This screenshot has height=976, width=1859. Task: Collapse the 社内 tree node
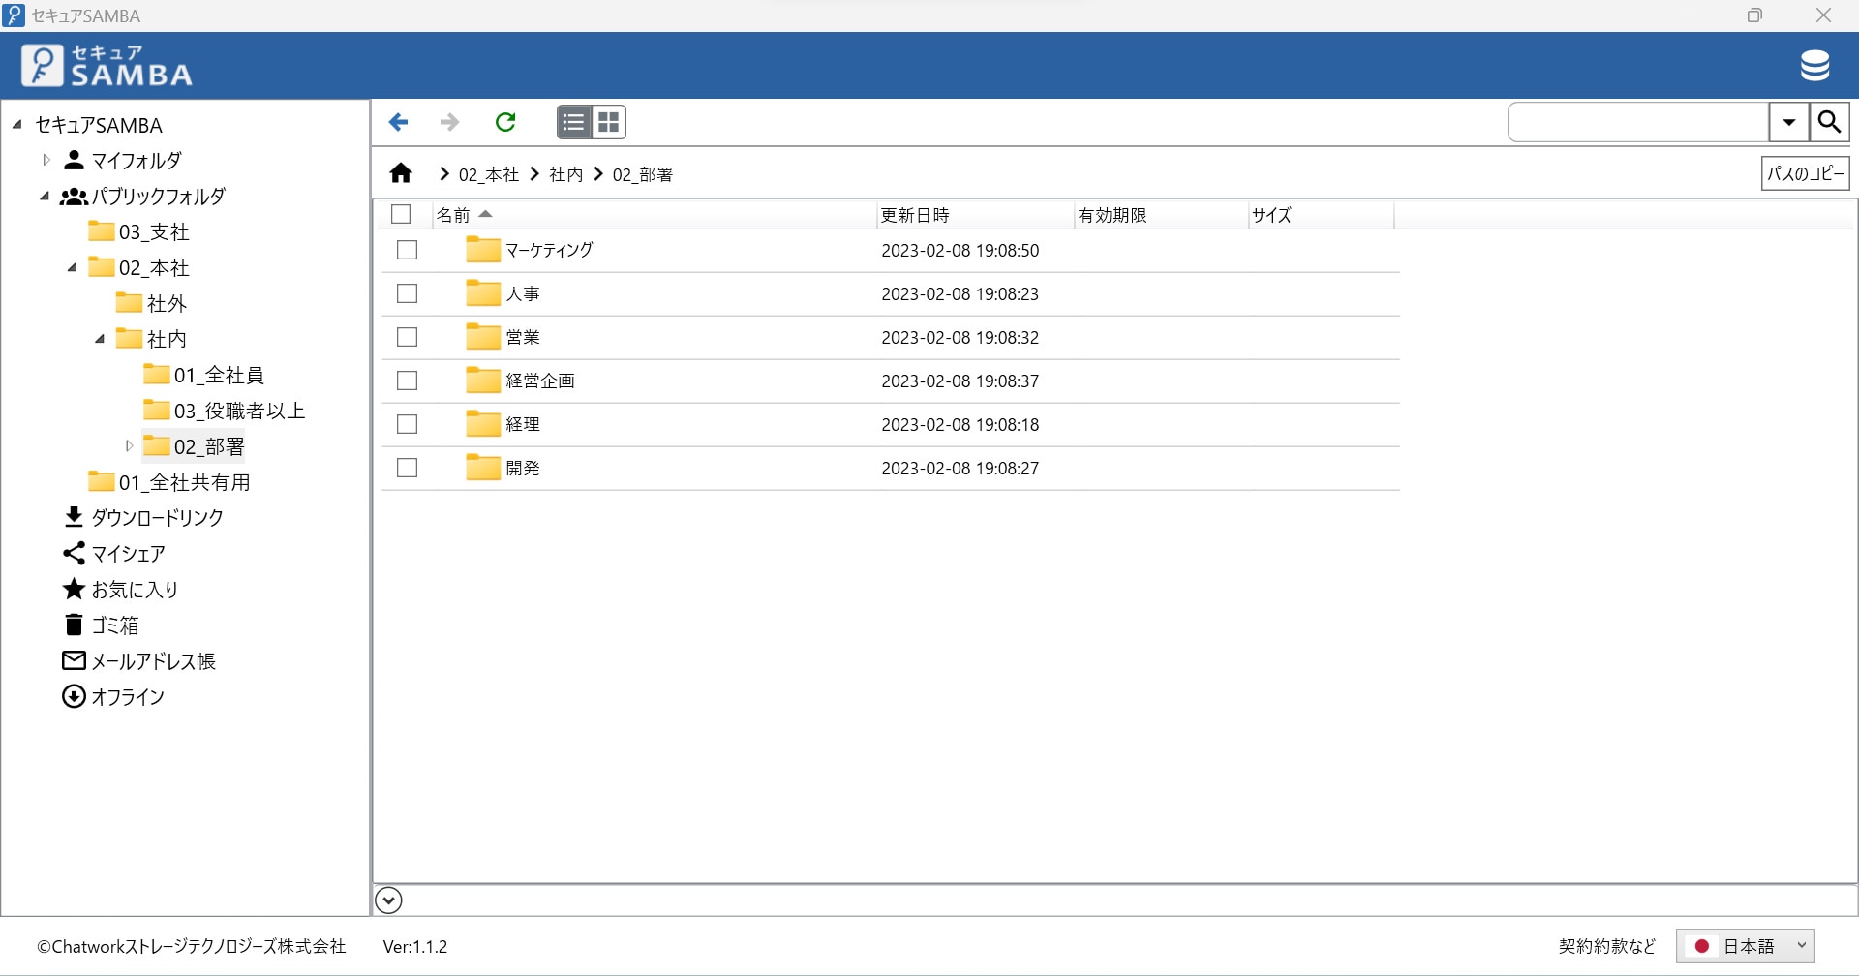click(100, 339)
